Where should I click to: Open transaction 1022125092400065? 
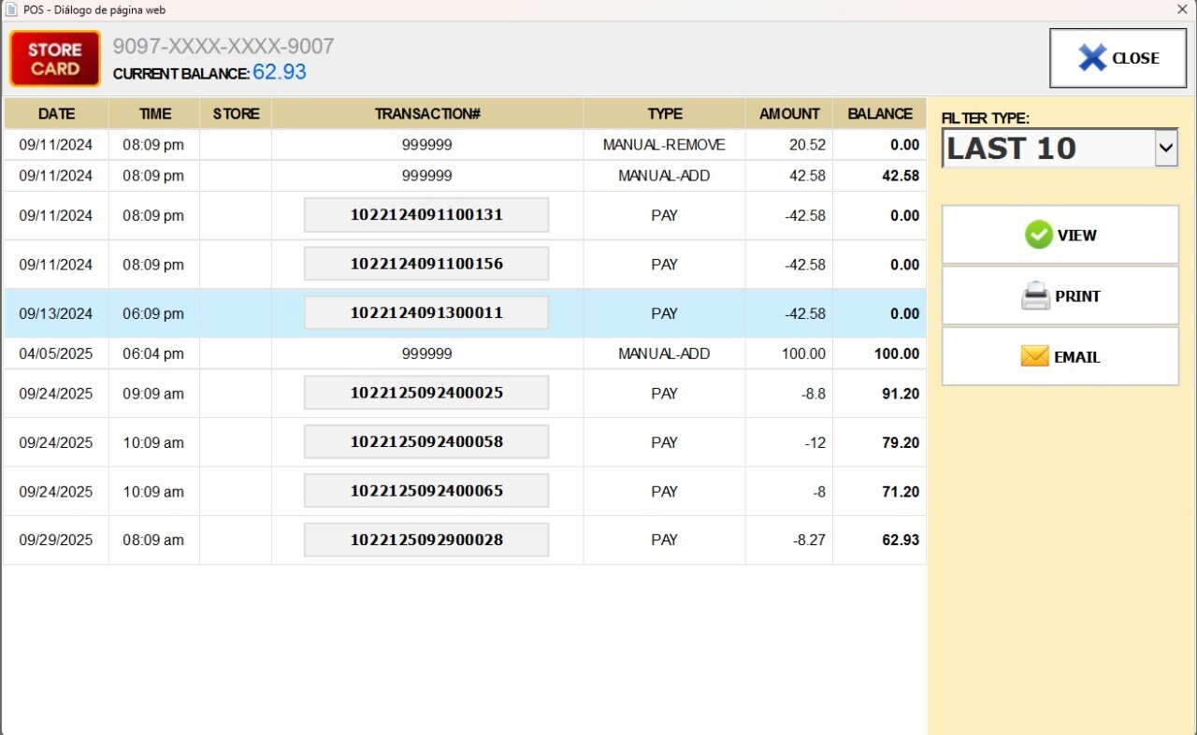(x=426, y=491)
